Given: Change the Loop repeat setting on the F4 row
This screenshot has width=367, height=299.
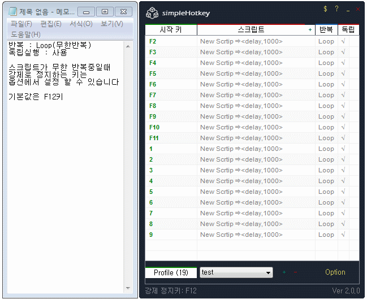Looking at the screenshot, I should (x=326, y=63).
